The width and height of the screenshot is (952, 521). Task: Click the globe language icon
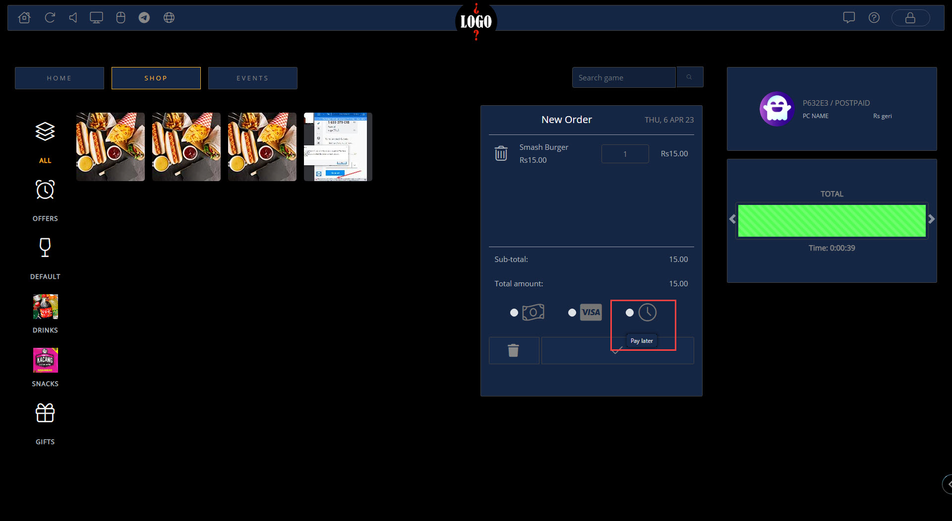169,18
